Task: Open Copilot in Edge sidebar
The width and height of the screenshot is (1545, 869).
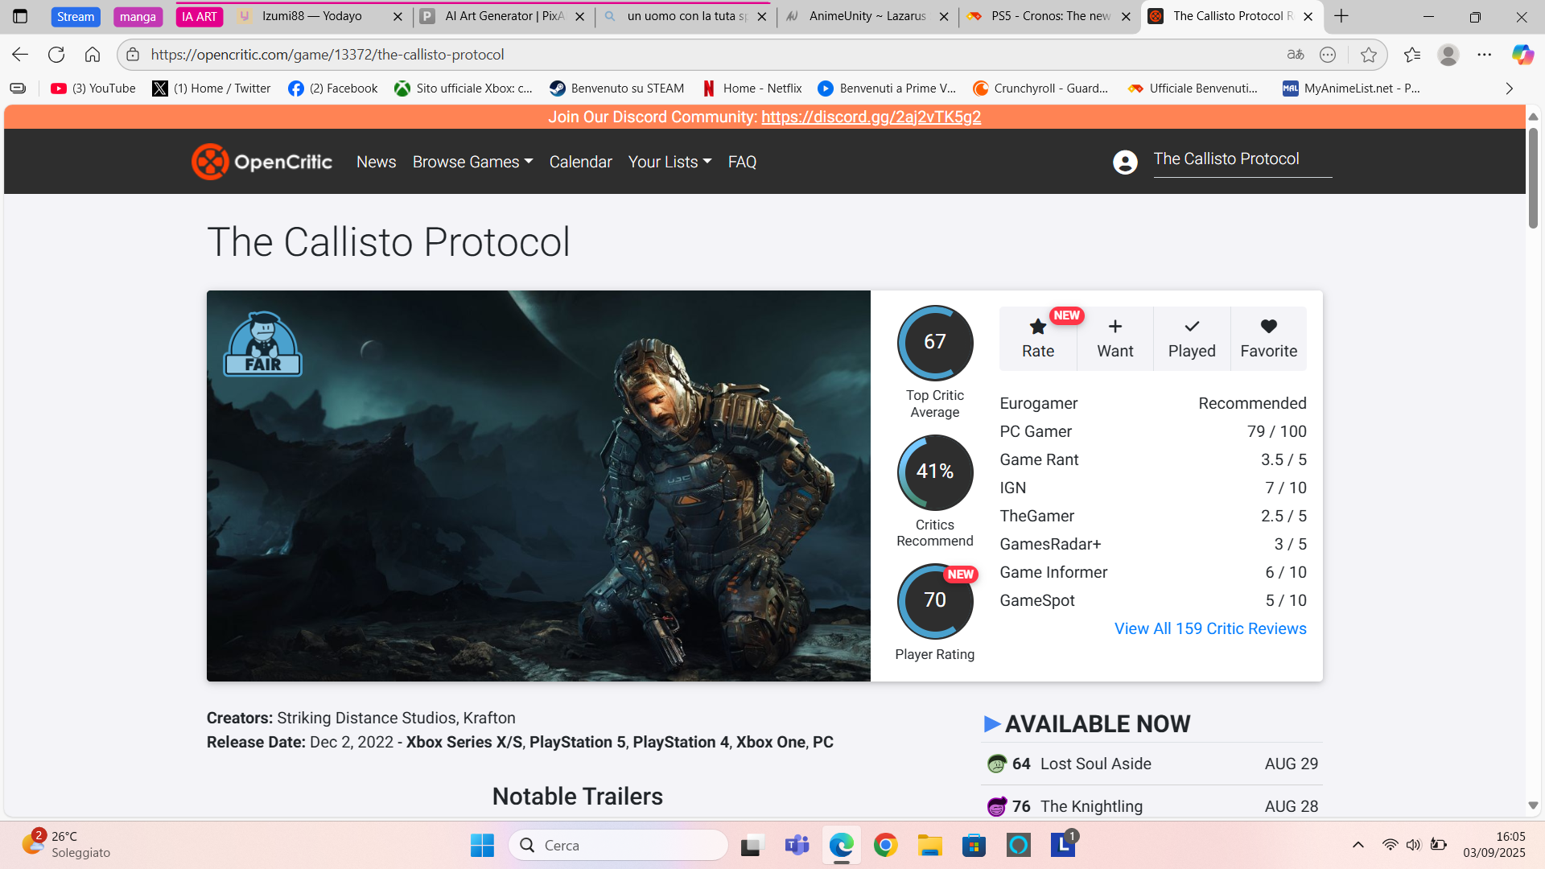Action: [x=1522, y=55]
